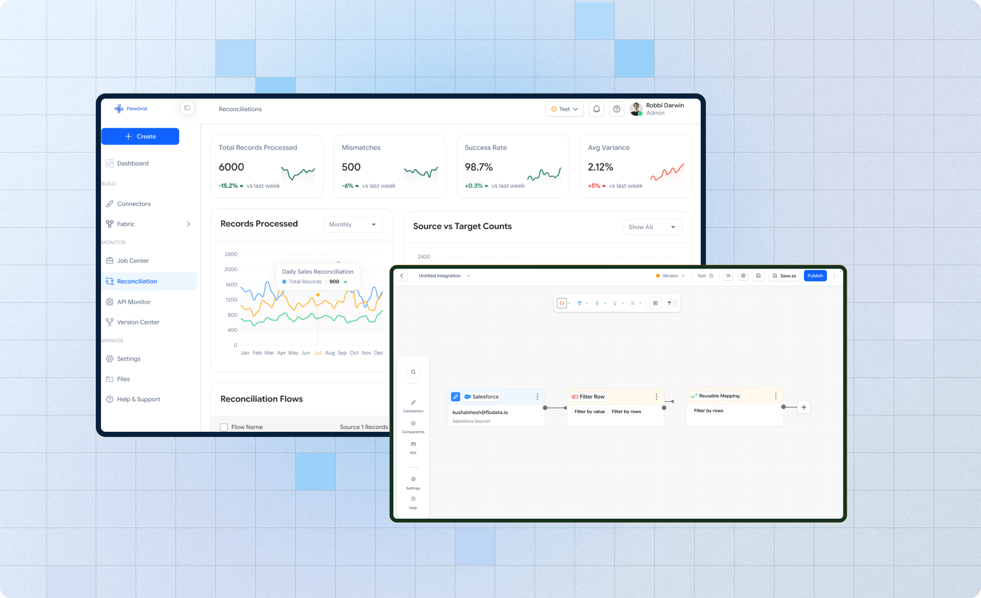Click the curly braces tool icon

click(562, 303)
